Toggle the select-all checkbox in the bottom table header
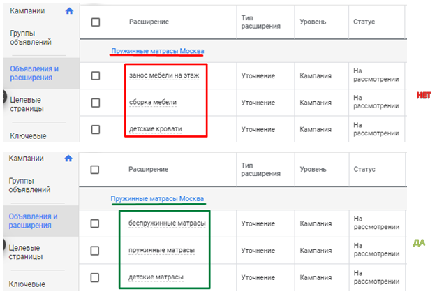 [x=96, y=169]
